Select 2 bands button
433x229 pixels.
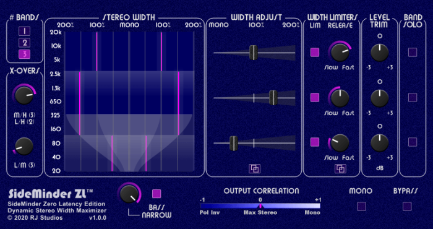[24, 43]
